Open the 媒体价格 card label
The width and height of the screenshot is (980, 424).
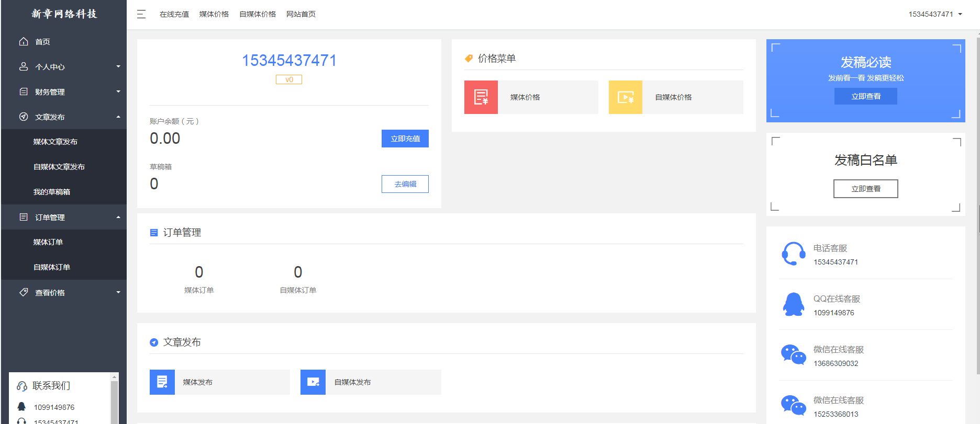coord(525,97)
